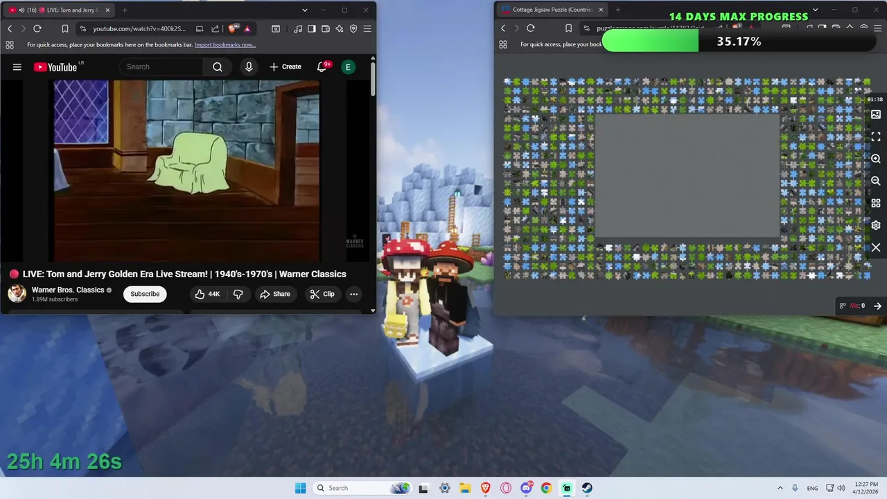
Task: Click the Share button under the video
Action: [x=275, y=294]
